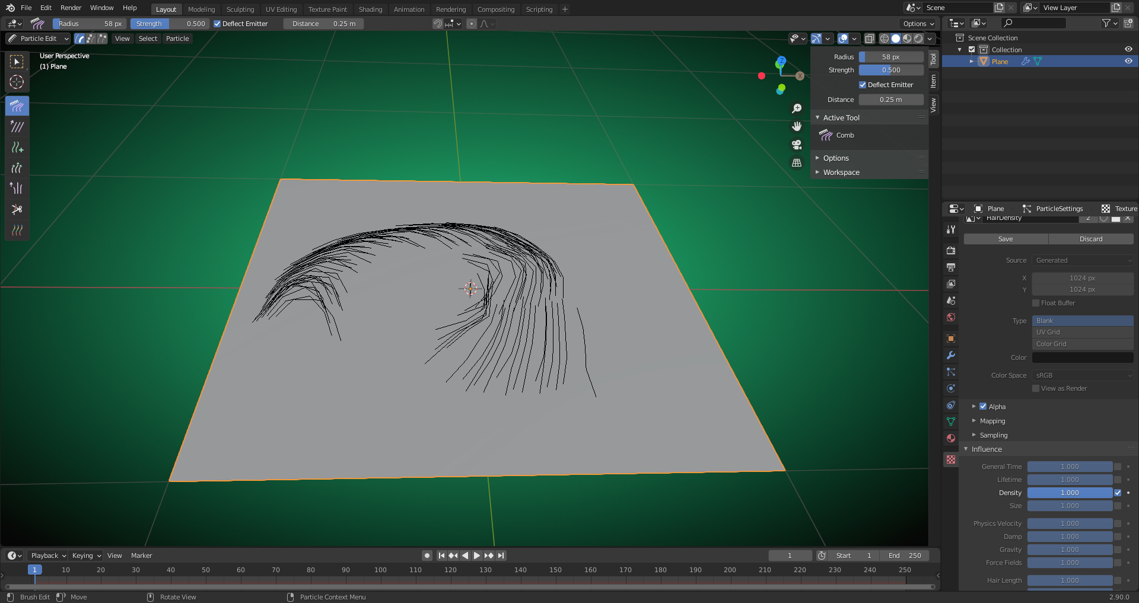This screenshot has width=1139, height=603.
Task: Open the Modifier wrench properties tab
Action: tap(951, 355)
